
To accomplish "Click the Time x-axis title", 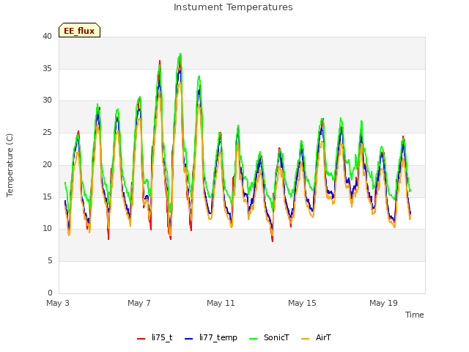I will (414, 315).
